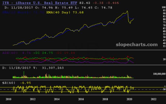Collapse the %R panel using the chevron
This screenshot has height=104, width=166.
click(x=164, y=85)
